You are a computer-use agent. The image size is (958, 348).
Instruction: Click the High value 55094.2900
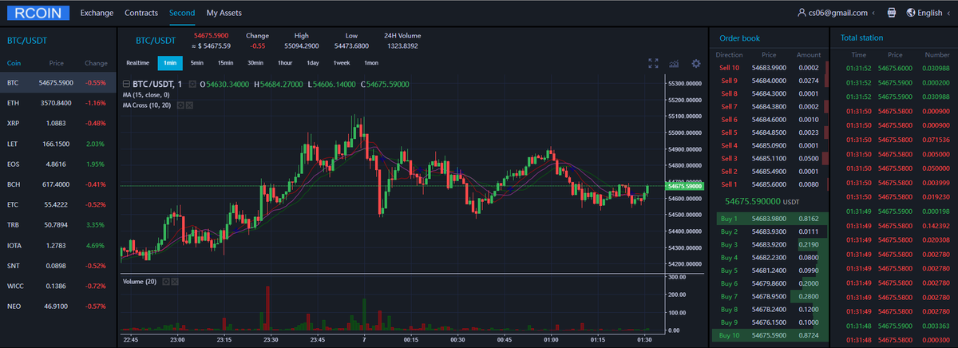tap(302, 46)
